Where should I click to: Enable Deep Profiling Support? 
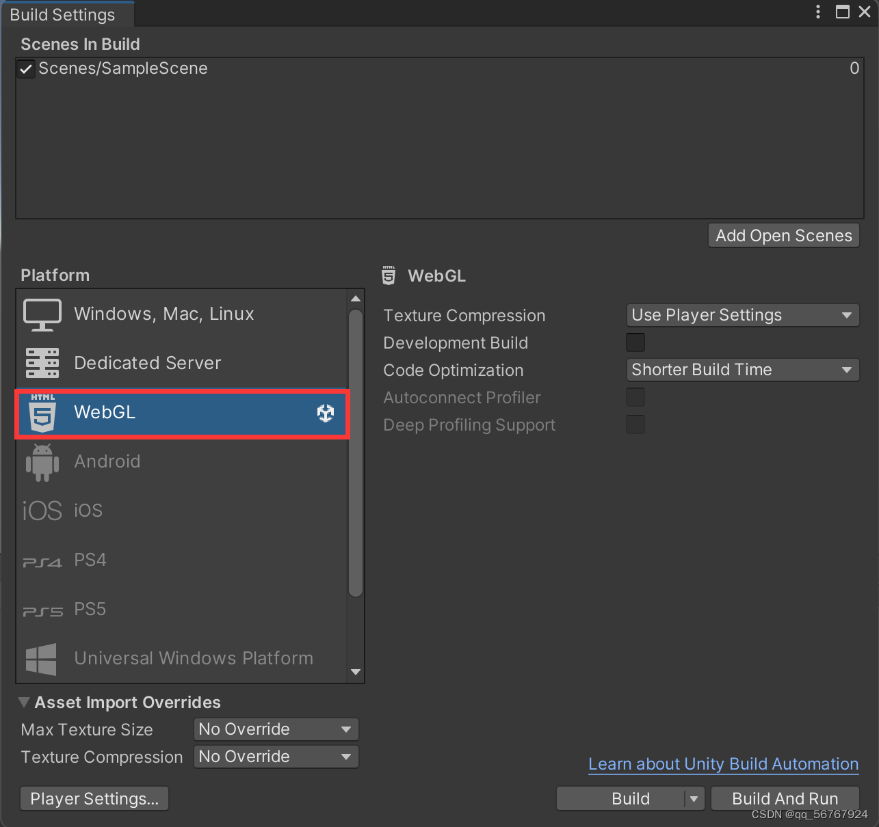click(x=635, y=424)
